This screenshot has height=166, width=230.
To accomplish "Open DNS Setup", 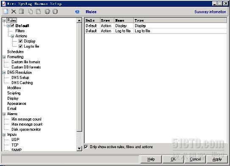I will pos(20,78).
